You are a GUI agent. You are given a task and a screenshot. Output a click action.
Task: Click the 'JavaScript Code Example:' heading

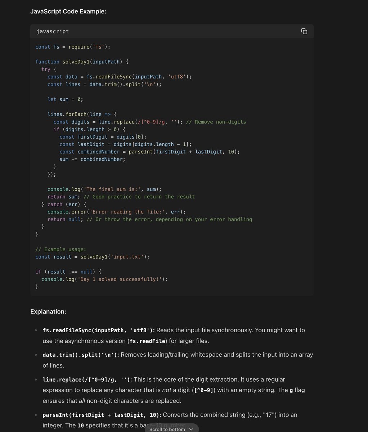[68, 11]
